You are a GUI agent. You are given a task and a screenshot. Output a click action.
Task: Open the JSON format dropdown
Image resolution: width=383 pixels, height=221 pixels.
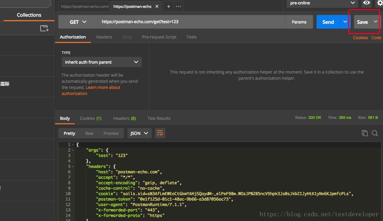[x=139, y=133]
